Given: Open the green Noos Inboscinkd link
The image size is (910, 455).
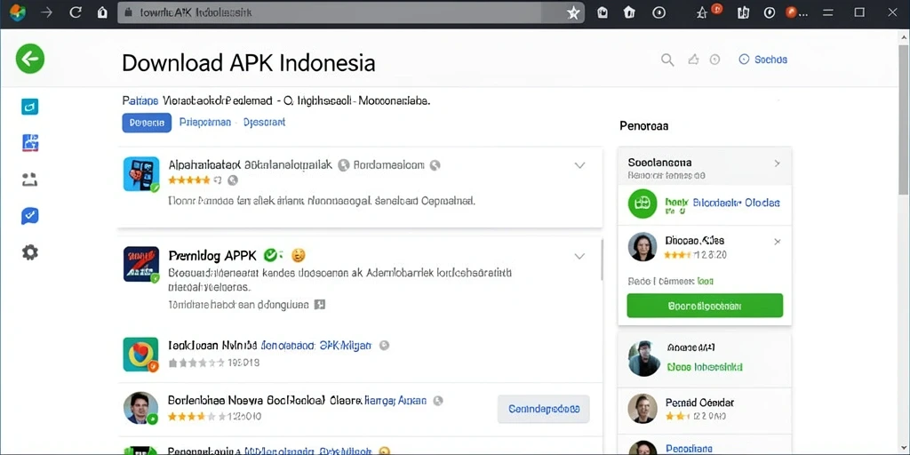Looking at the screenshot, I should point(705,367).
